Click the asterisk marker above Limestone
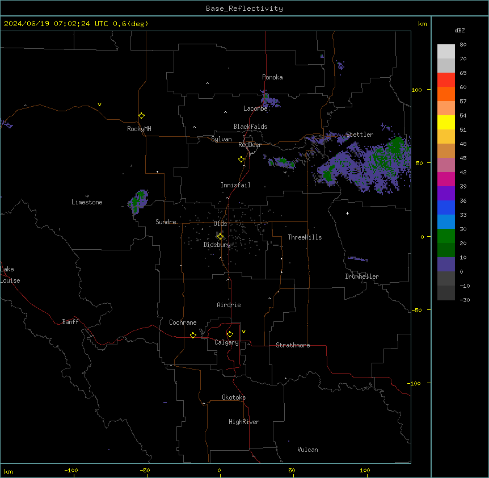This screenshot has height=478, width=489. (87, 196)
